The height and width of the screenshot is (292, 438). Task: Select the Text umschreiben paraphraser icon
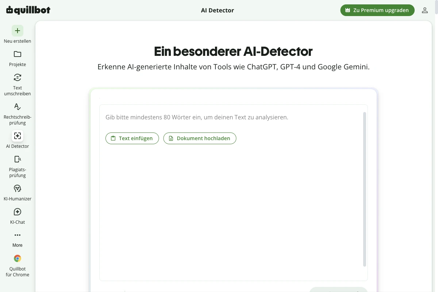(x=18, y=77)
